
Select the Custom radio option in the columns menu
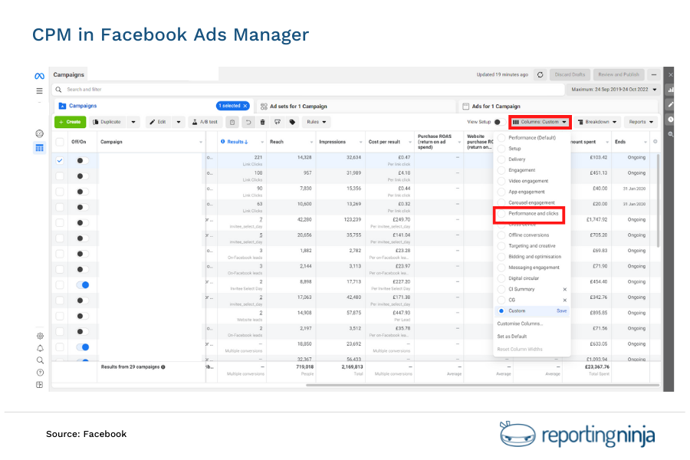point(500,310)
